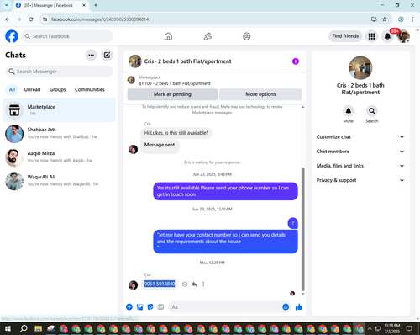The width and height of the screenshot is (420, 335).
Task: Open the Friends icon in top navigation
Action: [x=207, y=36]
